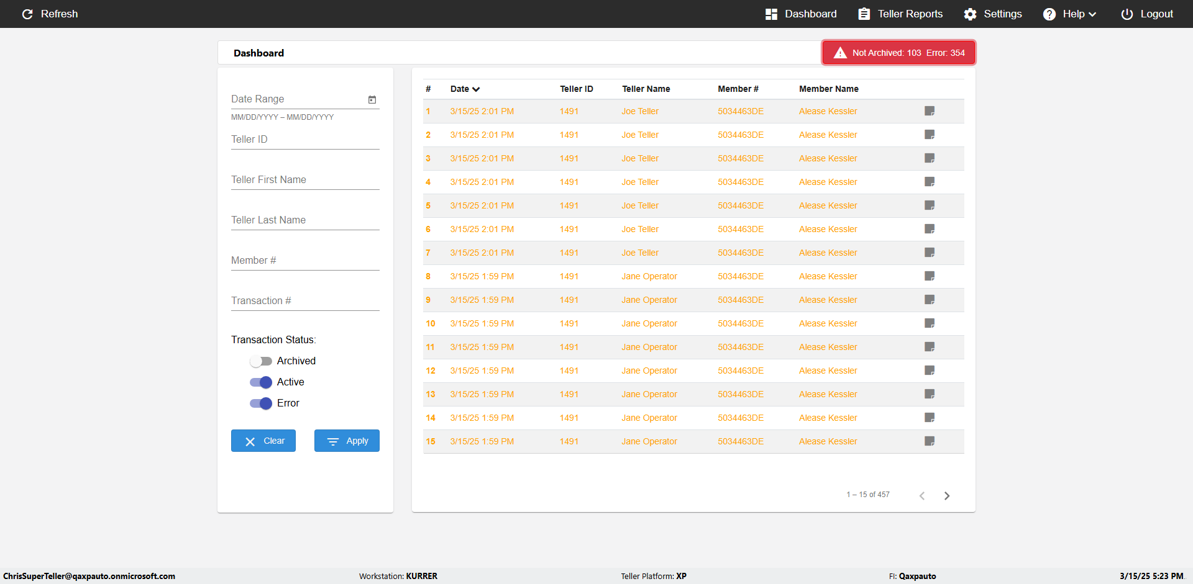The width and height of the screenshot is (1193, 584).
Task: Enable the Archived status toggle
Action: 261,361
